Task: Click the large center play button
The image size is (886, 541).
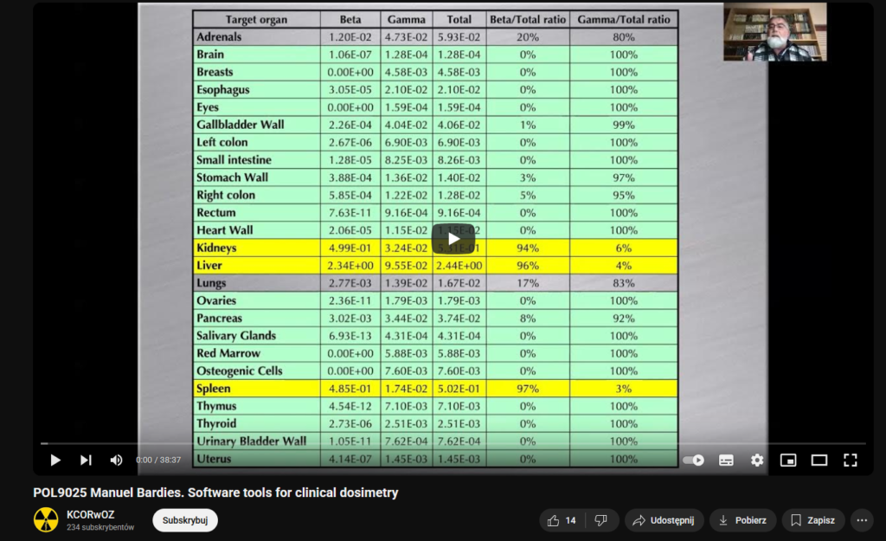Action: [453, 238]
